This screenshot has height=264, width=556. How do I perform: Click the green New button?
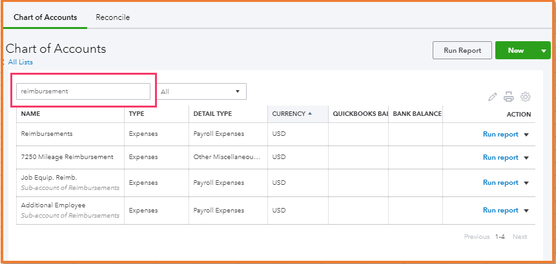pos(515,50)
